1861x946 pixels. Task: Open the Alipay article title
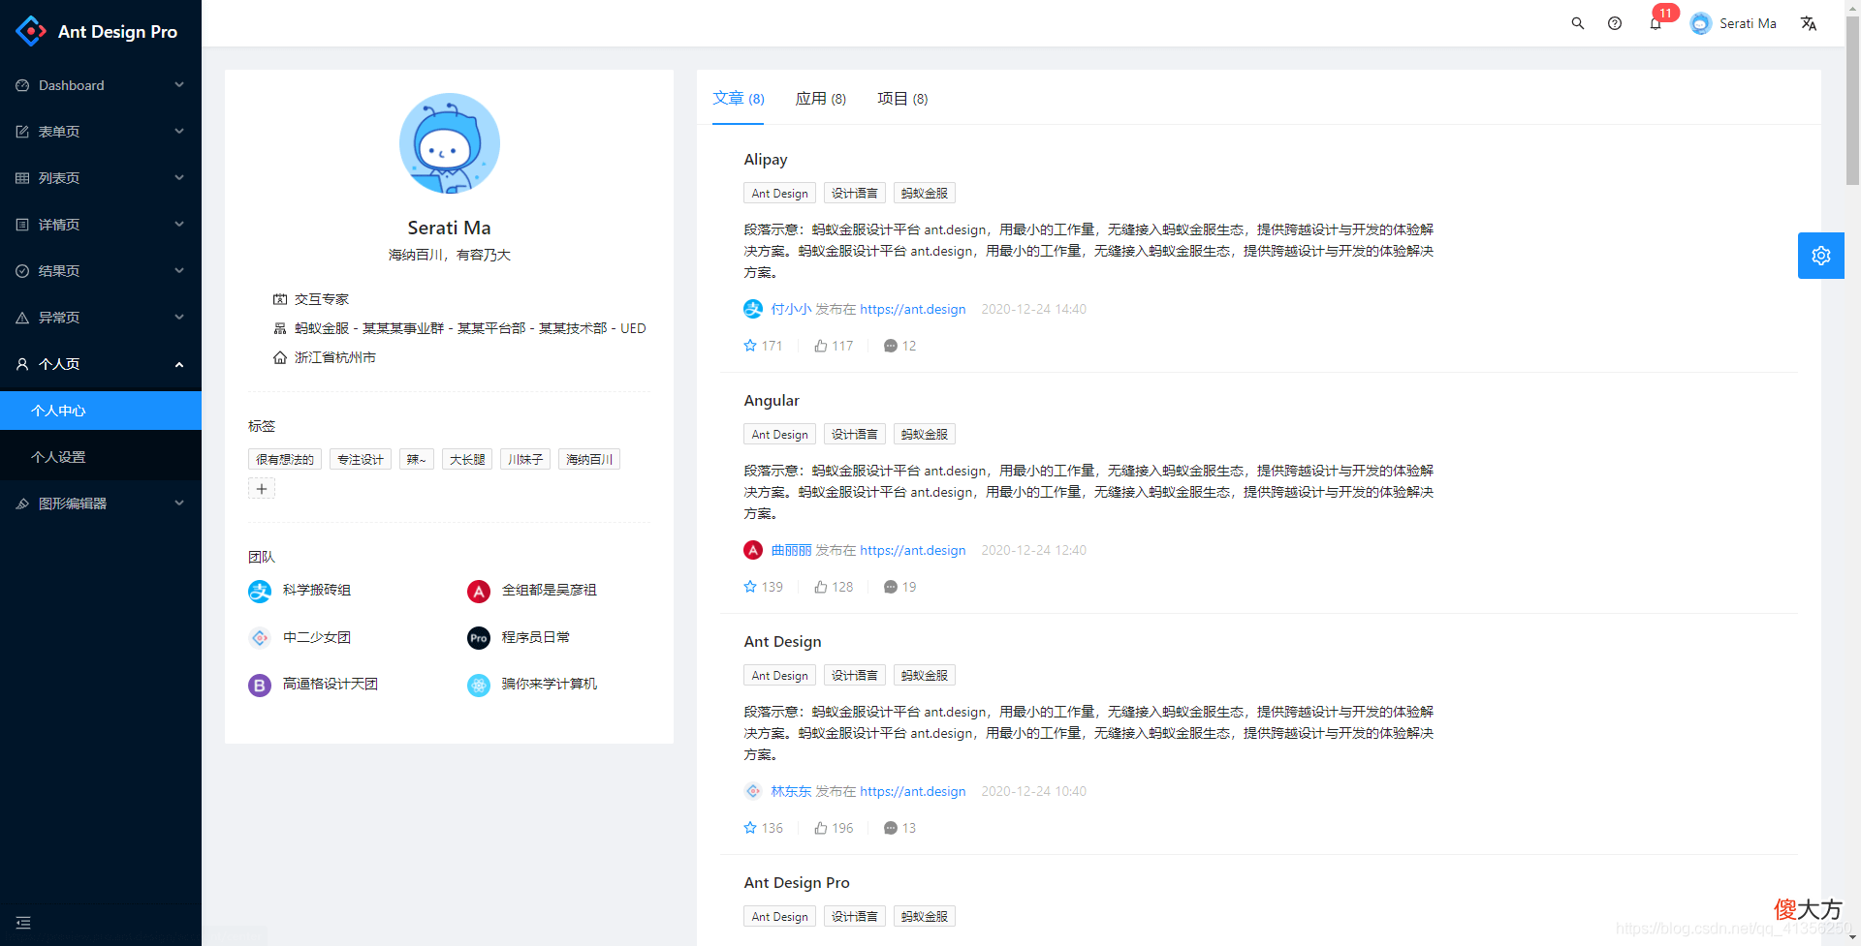pos(766,160)
